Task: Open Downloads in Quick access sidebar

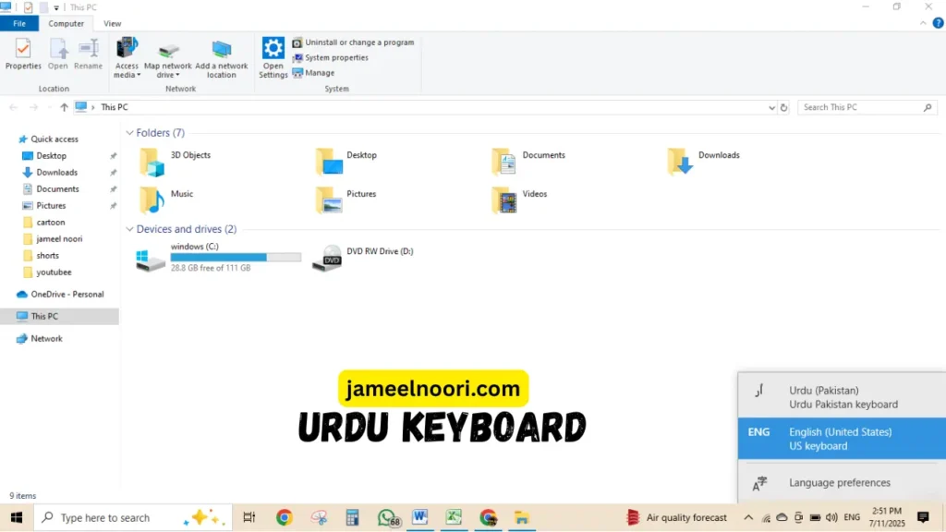Action: click(56, 173)
